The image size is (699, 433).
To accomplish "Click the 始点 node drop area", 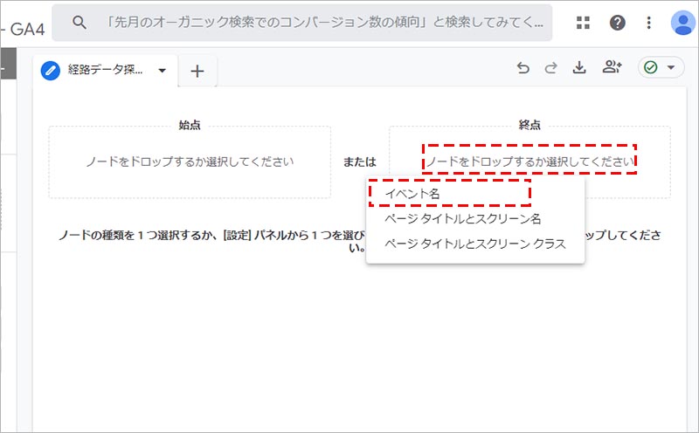I will pyautogui.click(x=190, y=162).
